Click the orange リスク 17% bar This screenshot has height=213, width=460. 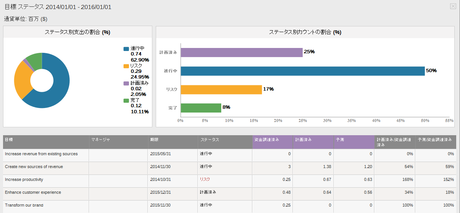pyautogui.click(x=221, y=90)
